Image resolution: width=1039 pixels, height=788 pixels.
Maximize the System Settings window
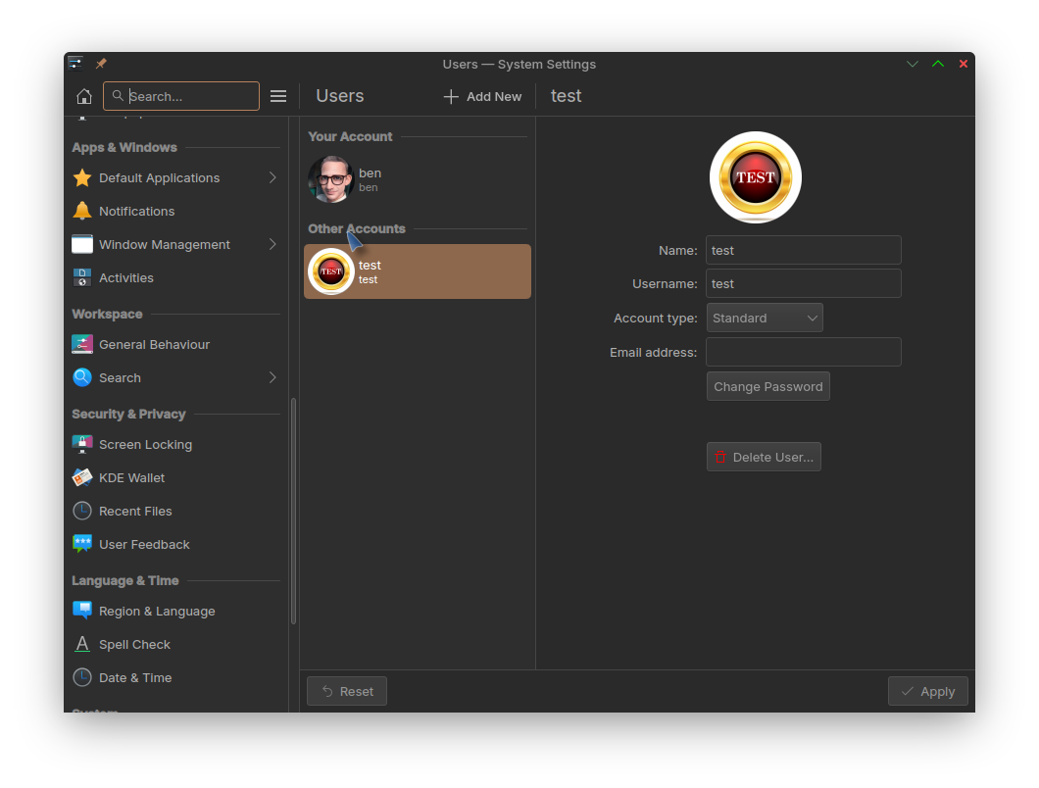pyautogui.click(x=938, y=64)
